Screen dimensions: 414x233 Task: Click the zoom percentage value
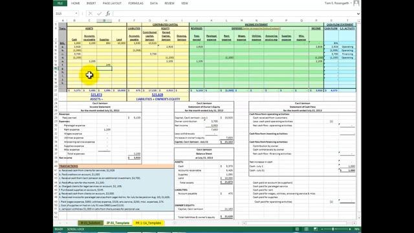pos(356,229)
